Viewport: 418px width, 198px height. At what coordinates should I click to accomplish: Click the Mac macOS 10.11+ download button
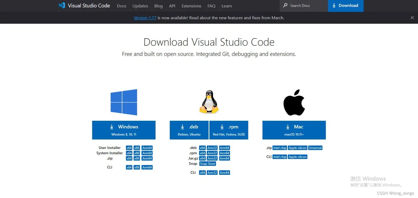pyautogui.click(x=294, y=130)
